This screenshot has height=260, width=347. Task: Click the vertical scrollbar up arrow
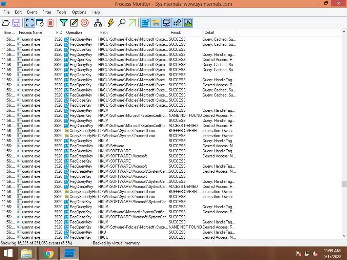344,31
